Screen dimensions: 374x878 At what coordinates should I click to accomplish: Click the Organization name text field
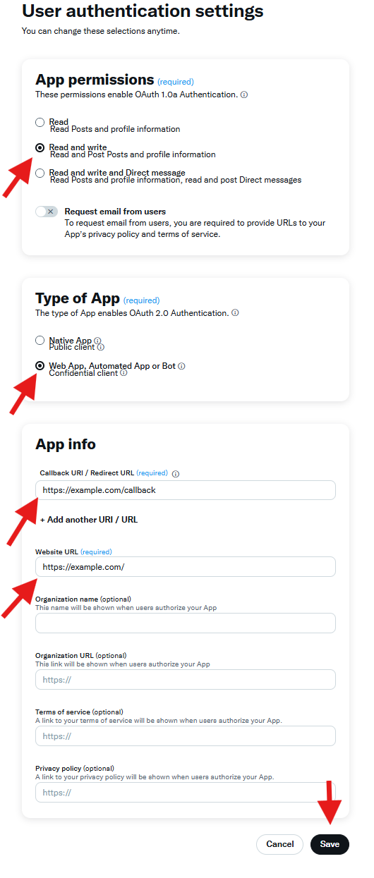(x=186, y=623)
